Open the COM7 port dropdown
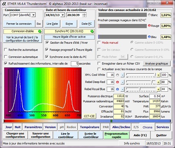 pyautogui.click(x=33, y=15)
